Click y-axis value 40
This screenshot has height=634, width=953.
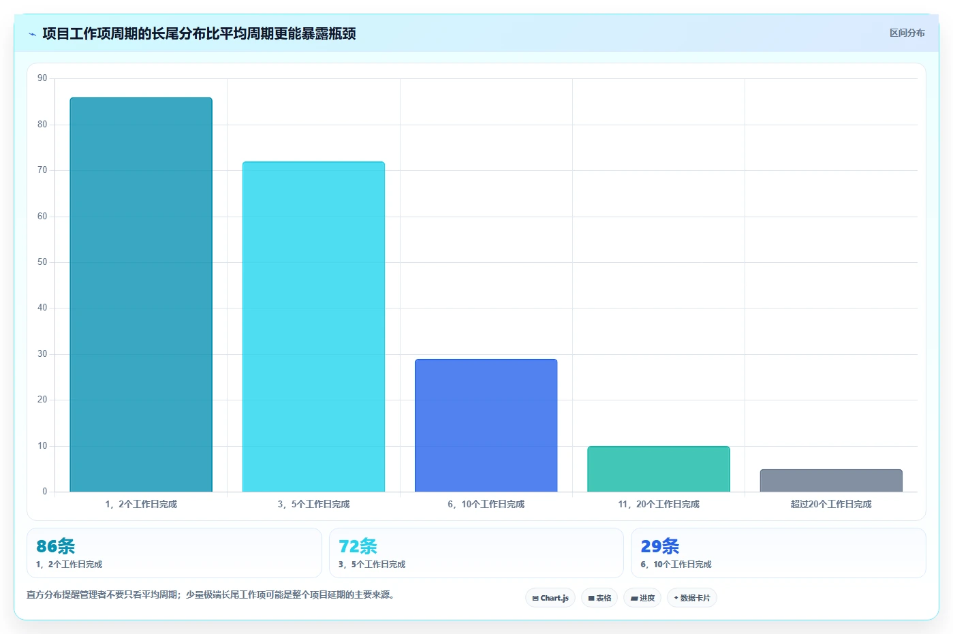pos(42,308)
